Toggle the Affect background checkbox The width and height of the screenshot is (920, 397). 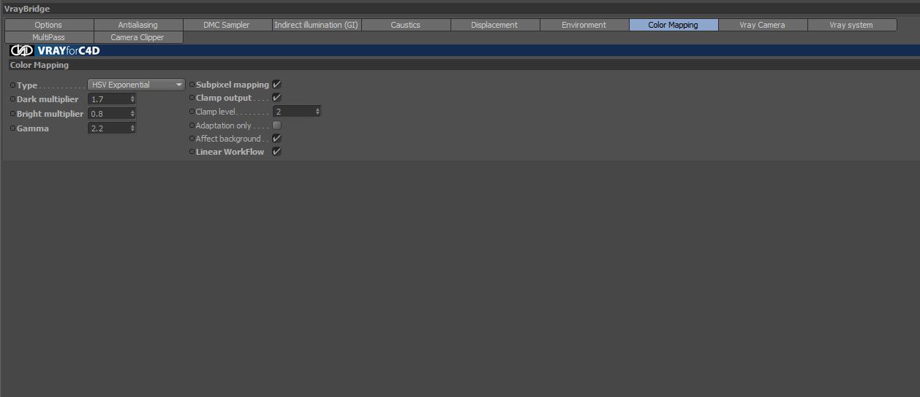[x=276, y=139]
